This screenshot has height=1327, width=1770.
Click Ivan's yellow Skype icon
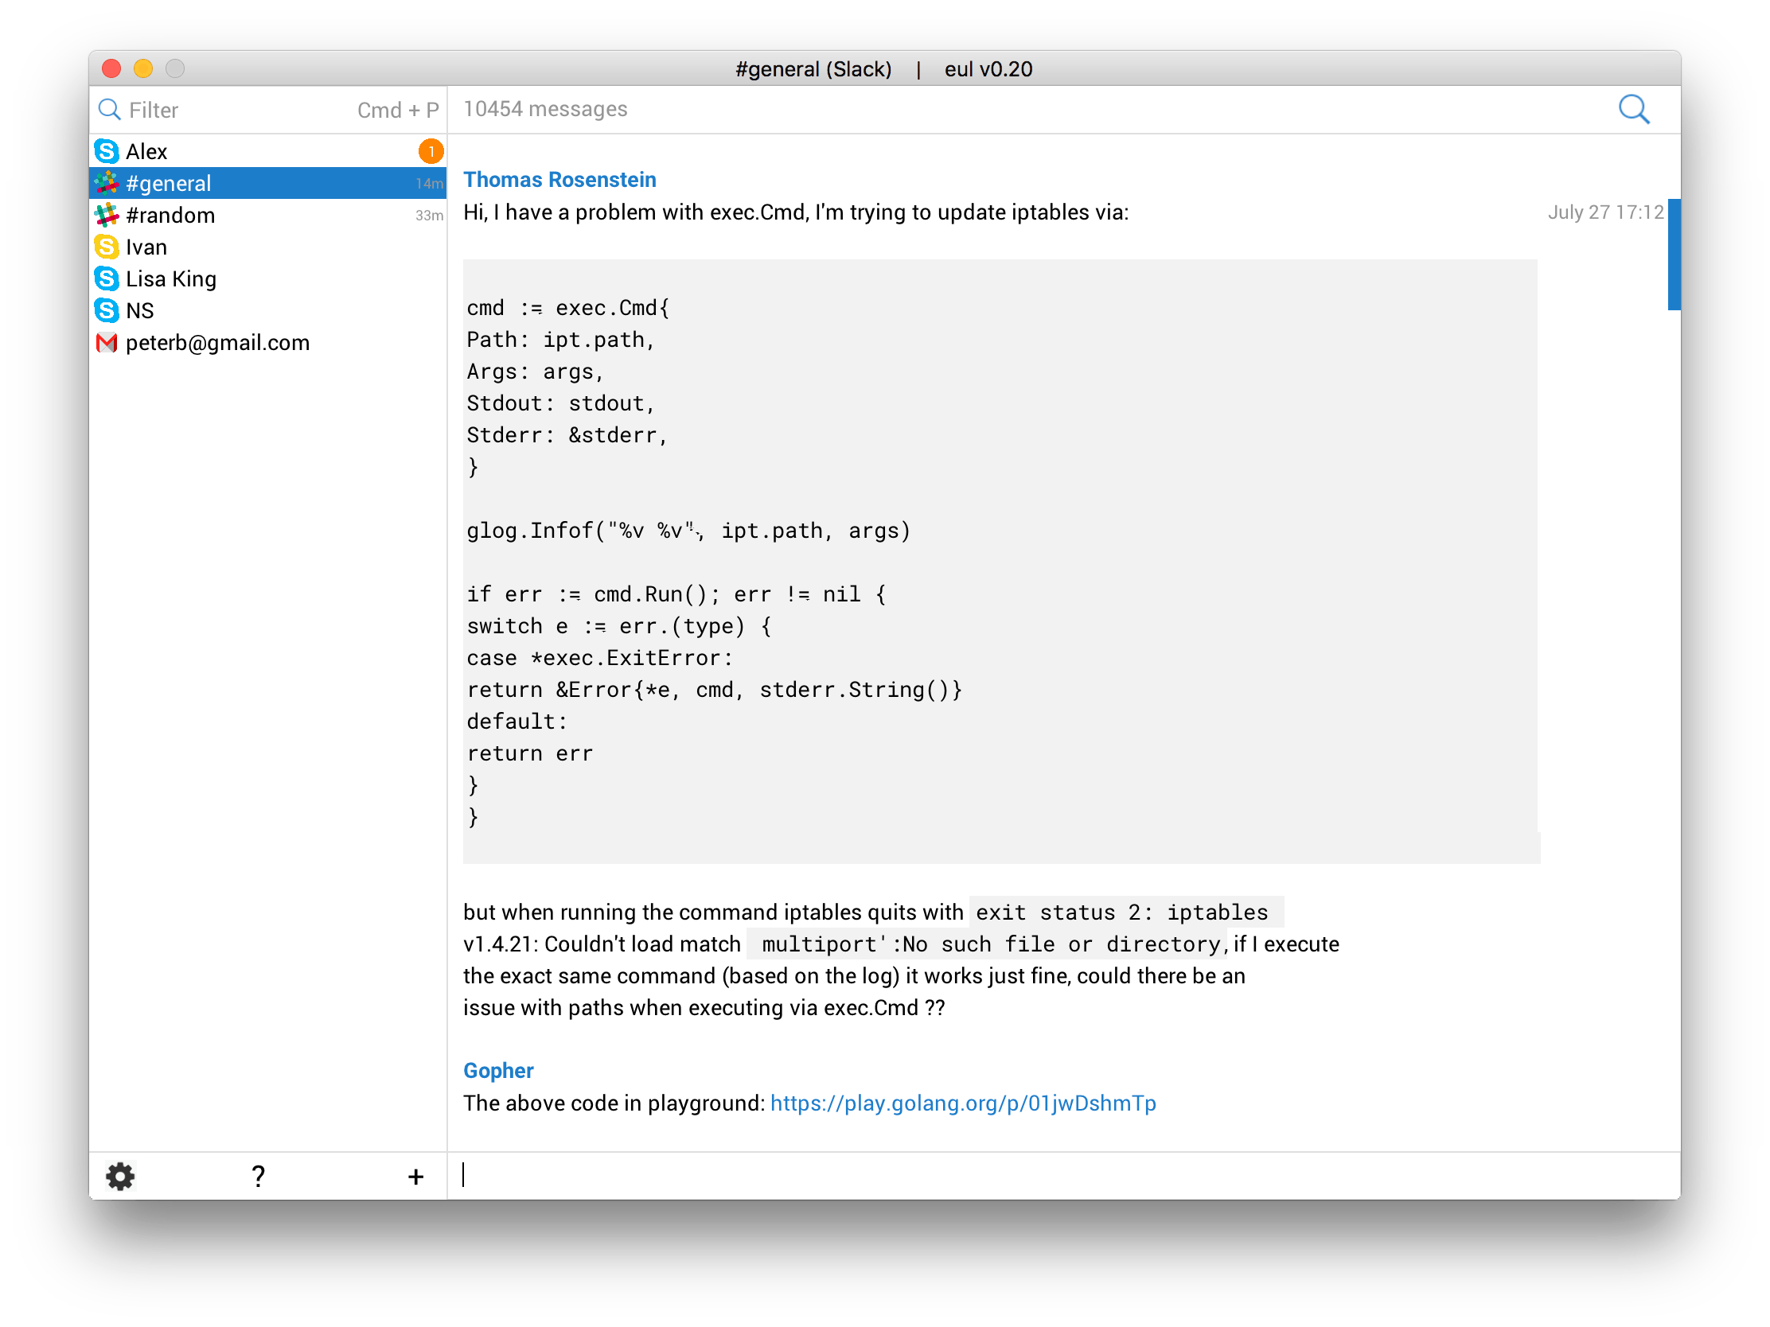coord(107,247)
